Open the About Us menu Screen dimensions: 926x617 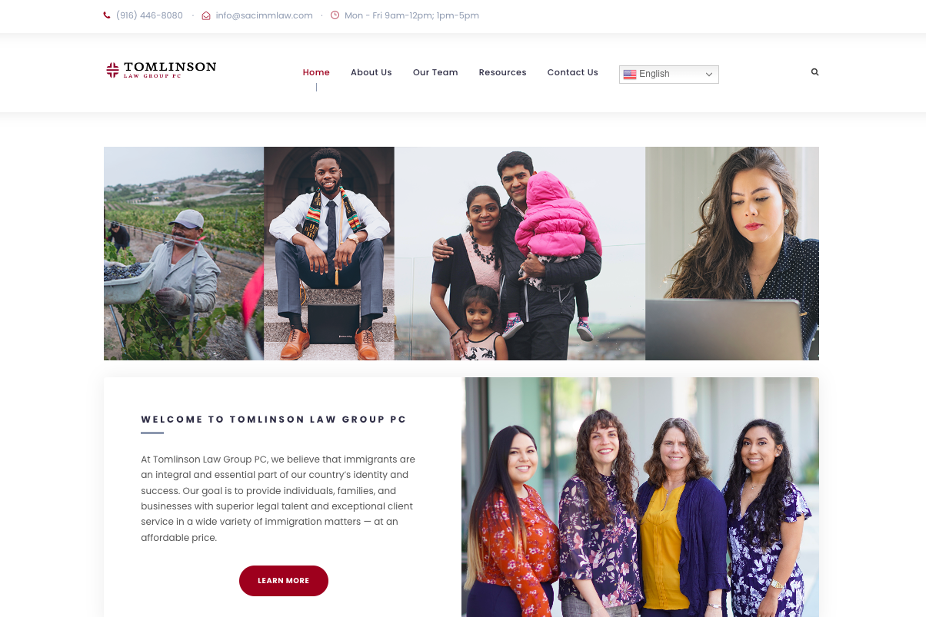point(371,72)
